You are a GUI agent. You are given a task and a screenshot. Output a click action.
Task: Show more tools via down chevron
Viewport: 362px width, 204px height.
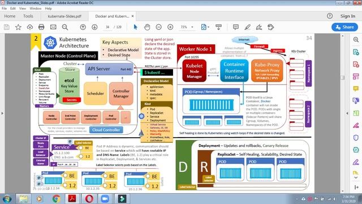tap(356, 177)
